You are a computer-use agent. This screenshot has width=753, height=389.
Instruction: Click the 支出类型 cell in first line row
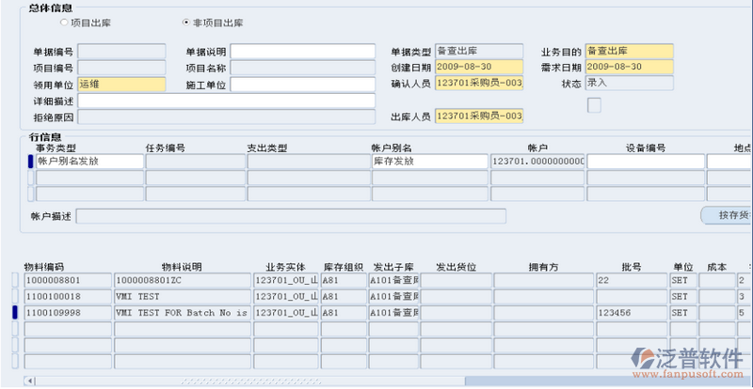coord(309,162)
